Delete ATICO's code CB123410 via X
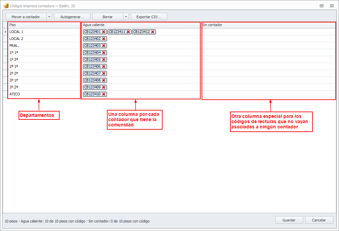Viewport: 339px width, 231px height. point(104,94)
